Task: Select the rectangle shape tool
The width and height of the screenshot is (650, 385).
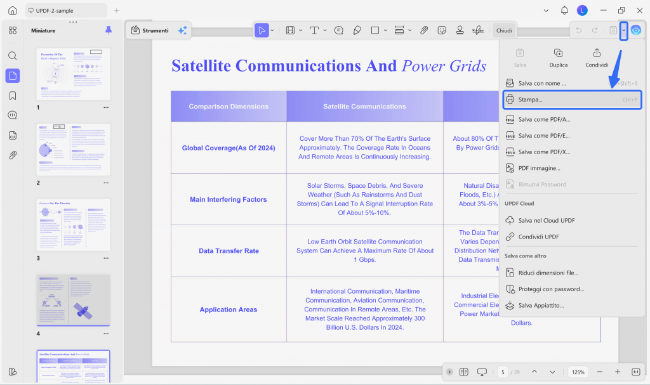Action: coord(375,30)
